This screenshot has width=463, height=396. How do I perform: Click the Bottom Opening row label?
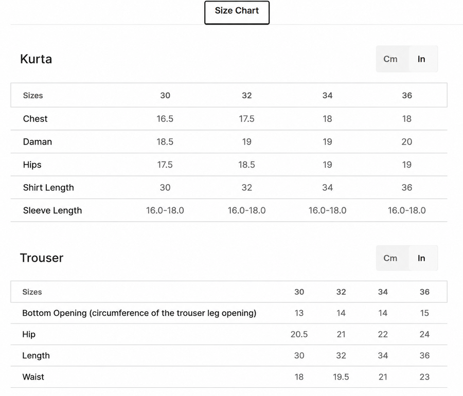(x=139, y=313)
